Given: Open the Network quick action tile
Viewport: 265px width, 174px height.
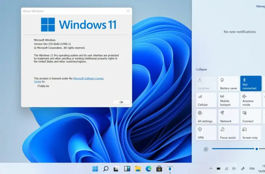Looking at the screenshot, I should 228,116.
